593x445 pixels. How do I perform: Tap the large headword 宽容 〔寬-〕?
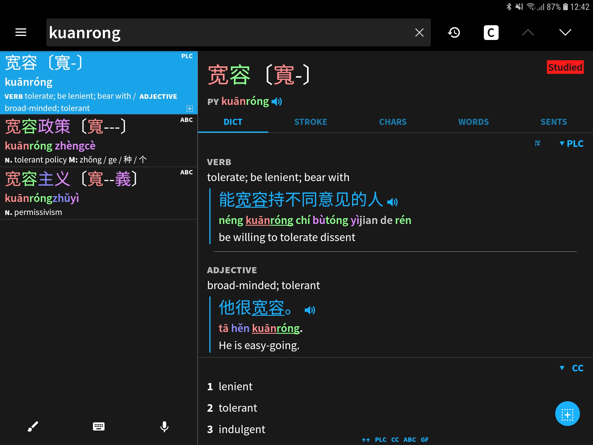point(259,75)
